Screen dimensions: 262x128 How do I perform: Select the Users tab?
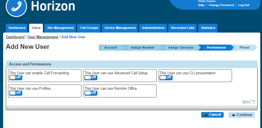36,28
